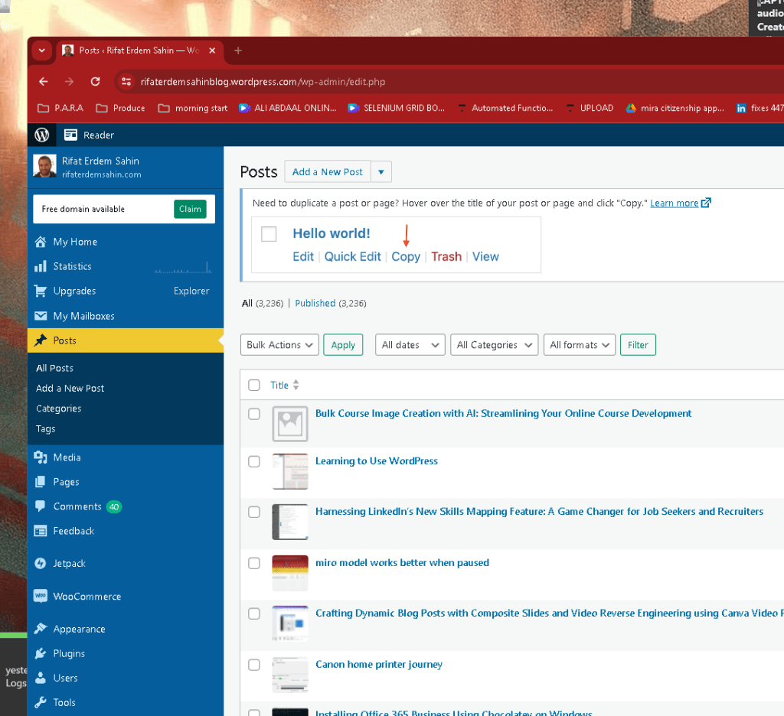Open Jetpack icon in sidebar
The height and width of the screenshot is (716, 784).
tap(41, 563)
